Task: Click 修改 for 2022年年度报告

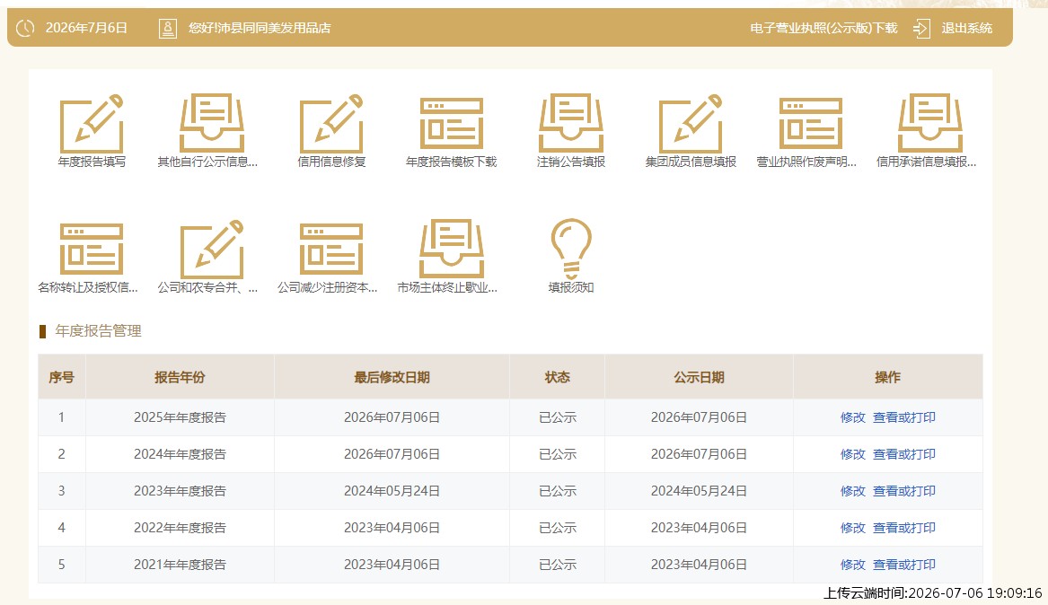Action: (853, 528)
